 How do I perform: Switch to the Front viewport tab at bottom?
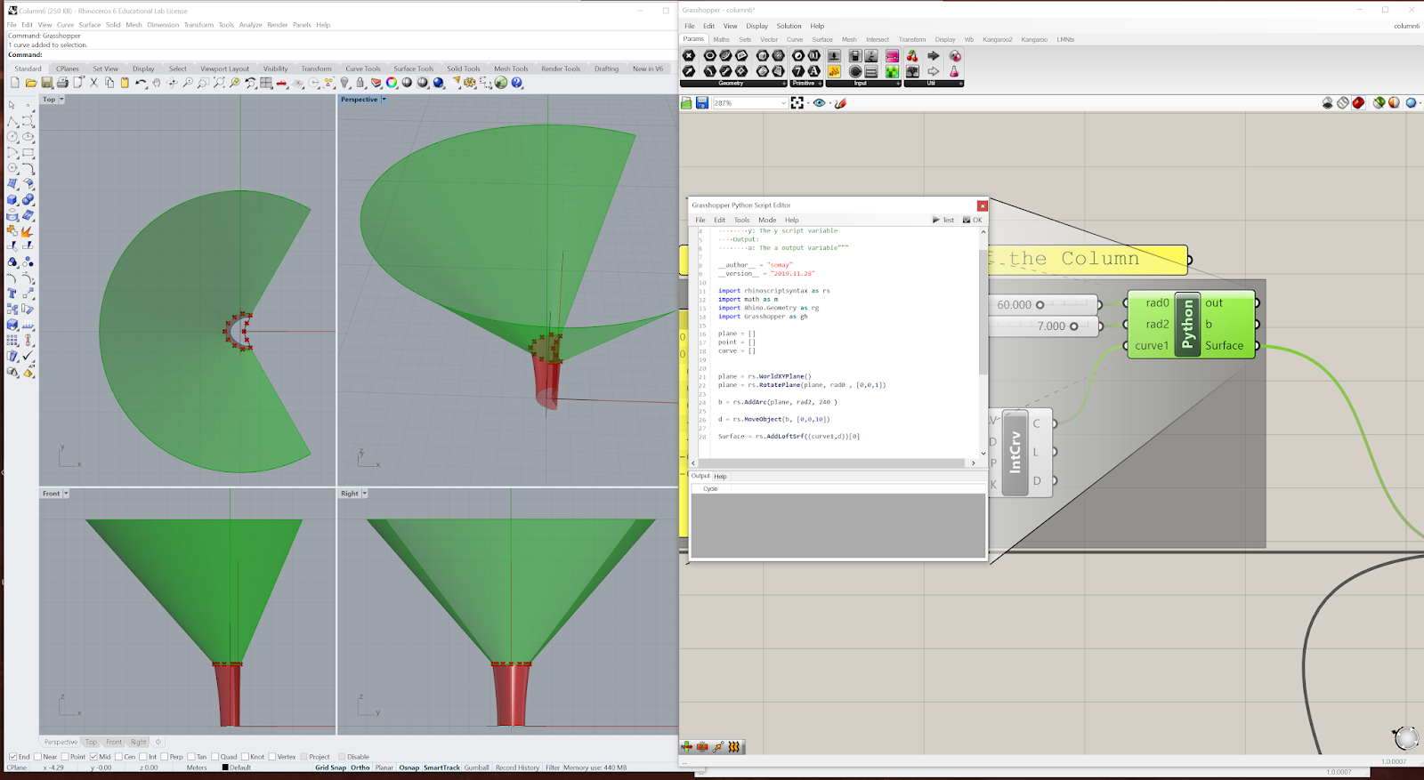click(114, 742)
